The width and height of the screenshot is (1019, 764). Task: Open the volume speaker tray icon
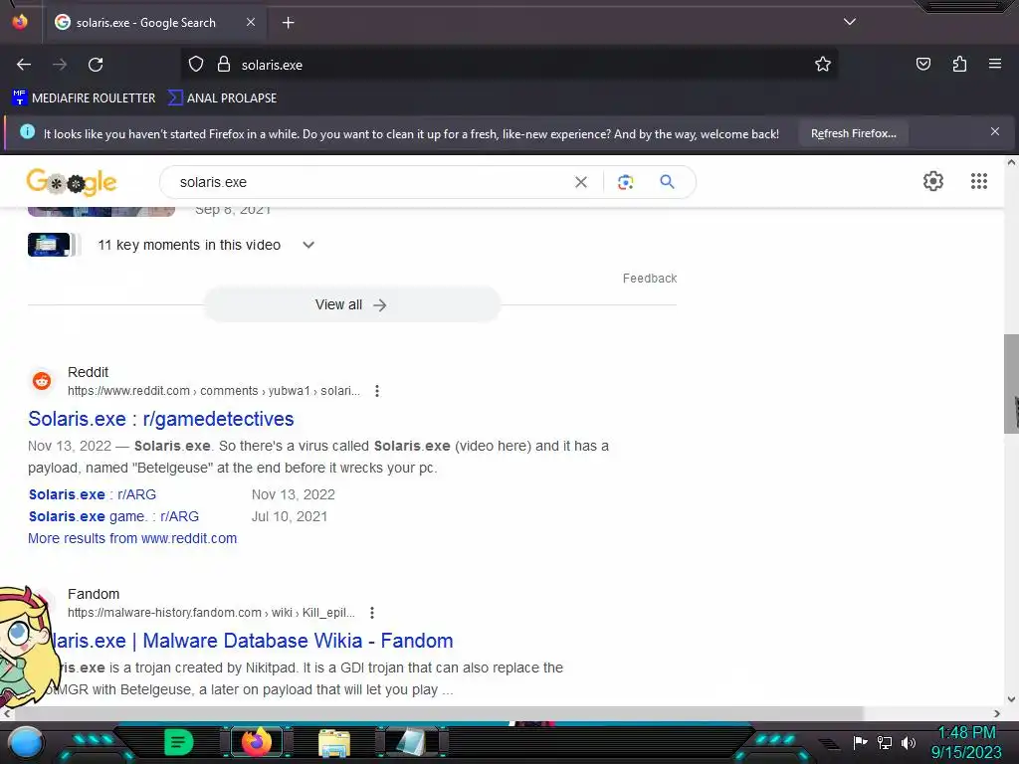(909, 742)
